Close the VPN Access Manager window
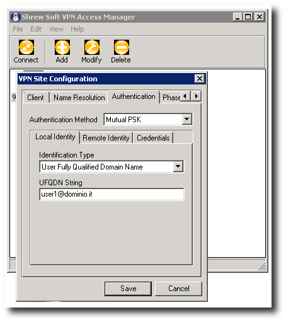 pos(260,17)
